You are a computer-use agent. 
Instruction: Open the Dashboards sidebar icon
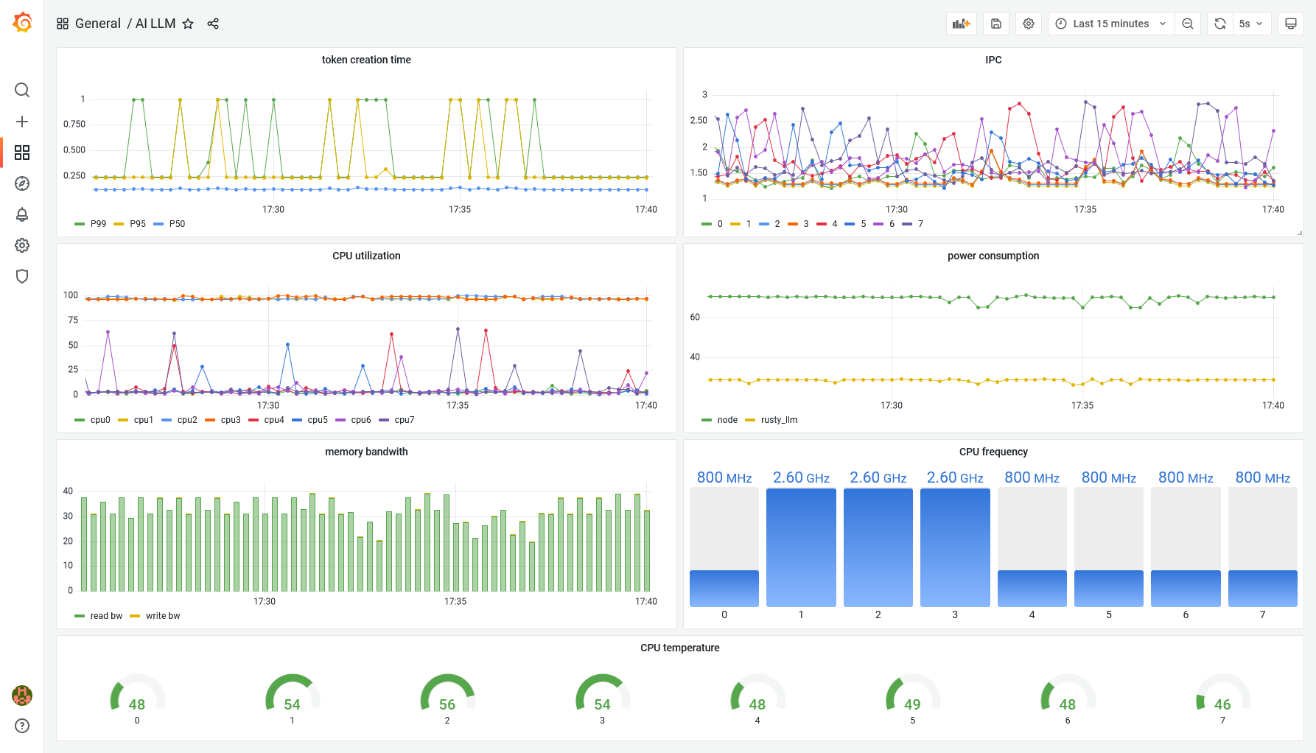click(22, 153)
